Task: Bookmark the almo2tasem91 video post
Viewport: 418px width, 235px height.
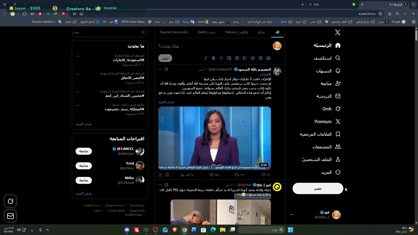Action: click(167, 175)
